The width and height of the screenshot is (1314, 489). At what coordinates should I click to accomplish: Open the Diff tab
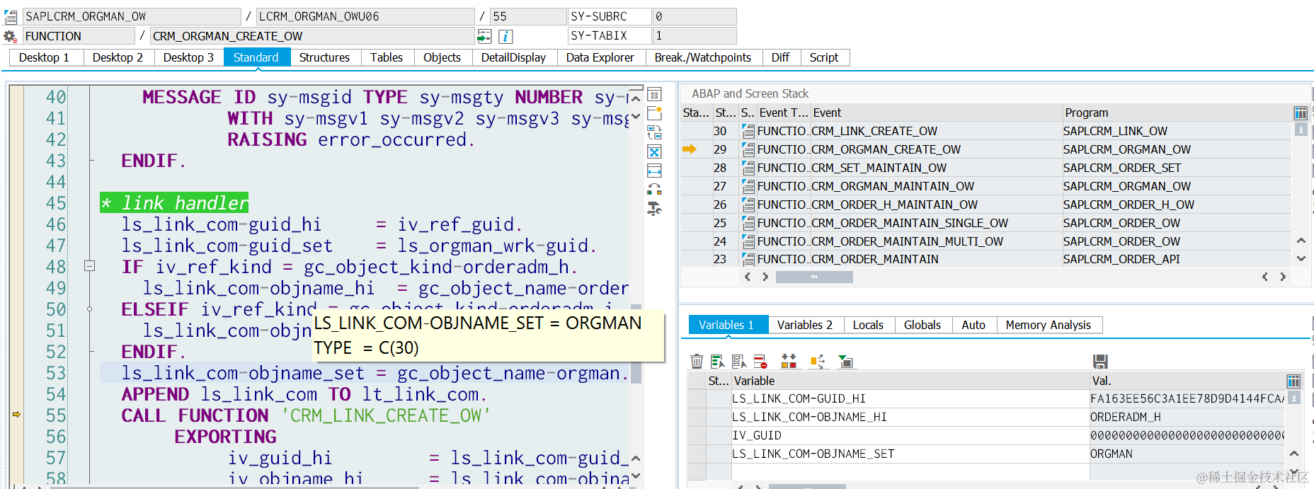point(780,57)
